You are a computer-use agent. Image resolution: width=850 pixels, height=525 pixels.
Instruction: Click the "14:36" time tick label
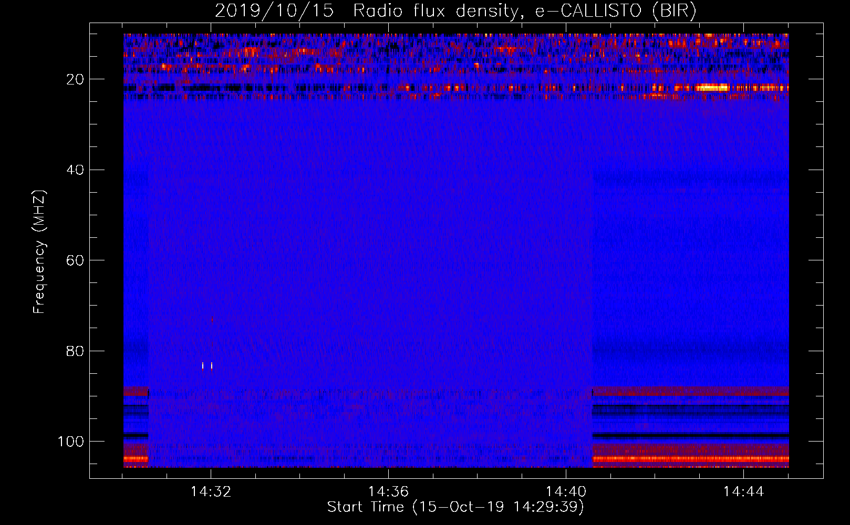pos(388,492)
